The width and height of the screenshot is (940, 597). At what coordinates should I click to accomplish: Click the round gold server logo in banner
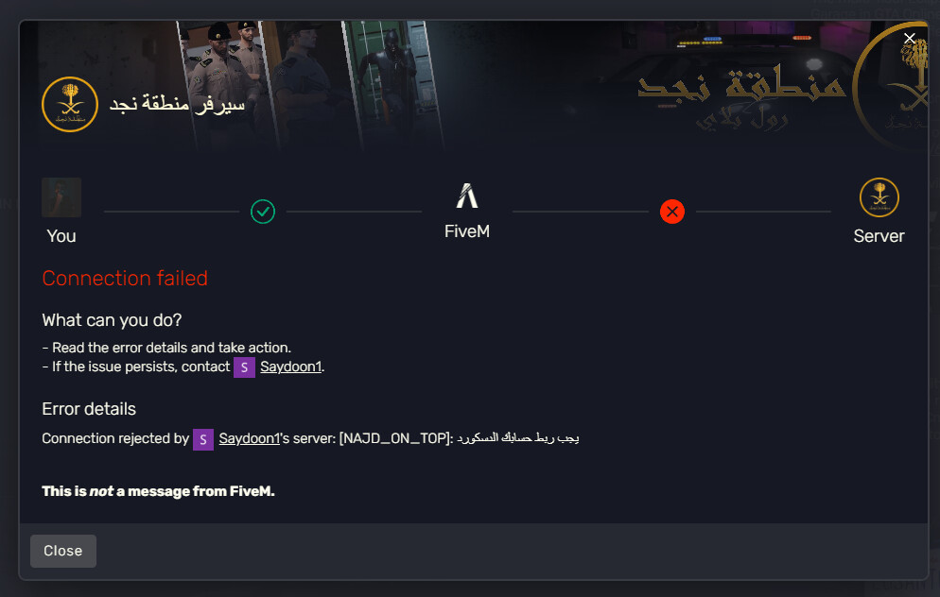click(x=70, y=104)
